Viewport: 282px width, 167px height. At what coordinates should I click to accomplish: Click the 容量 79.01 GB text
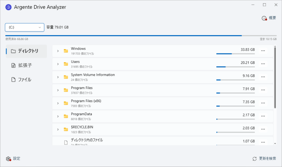[x=57, y=28]
